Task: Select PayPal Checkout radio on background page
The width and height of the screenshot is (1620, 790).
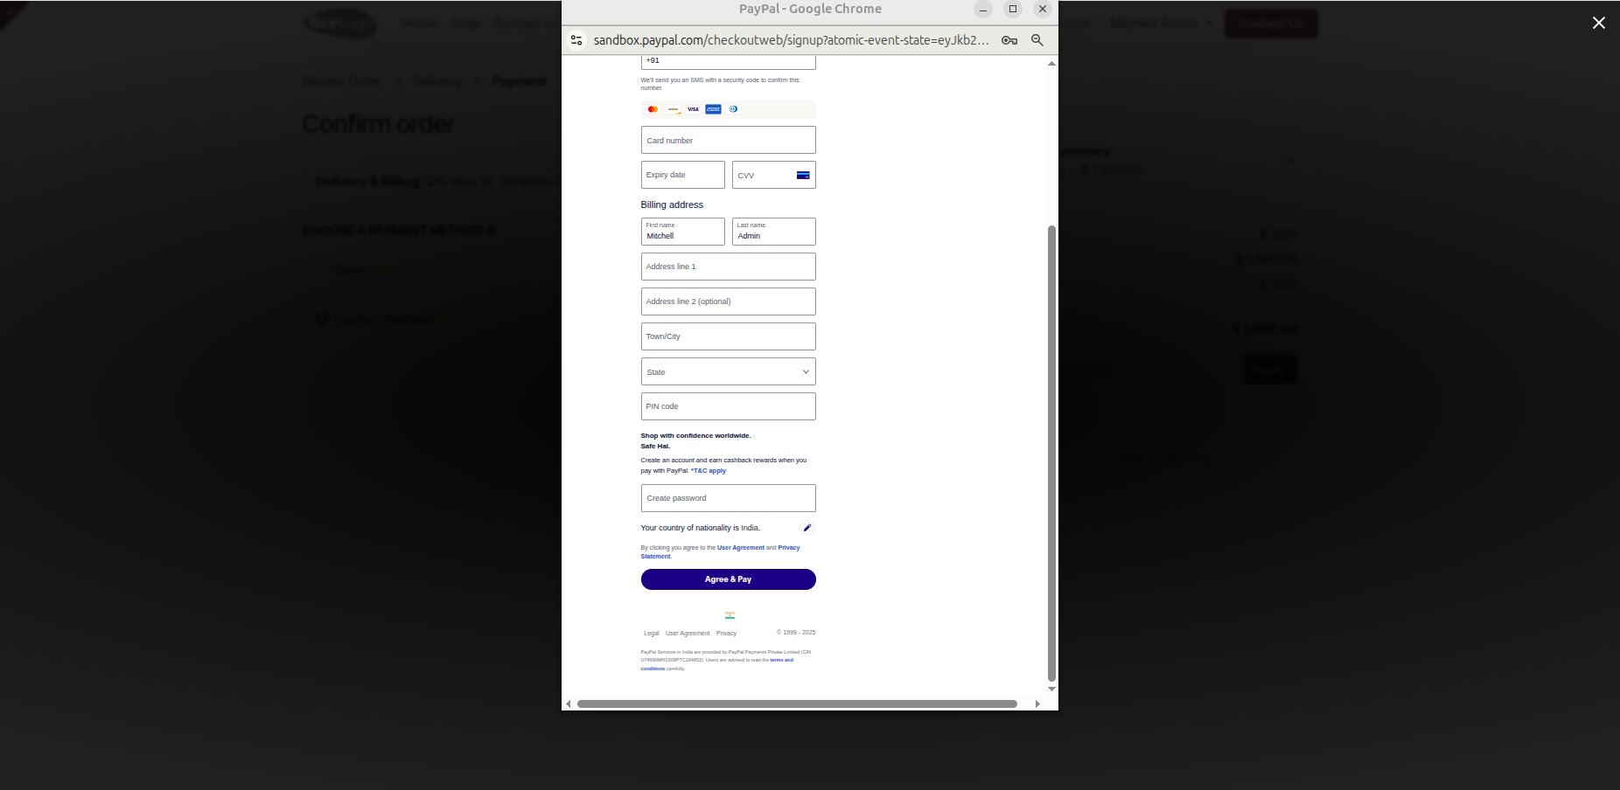Action: 322,319
